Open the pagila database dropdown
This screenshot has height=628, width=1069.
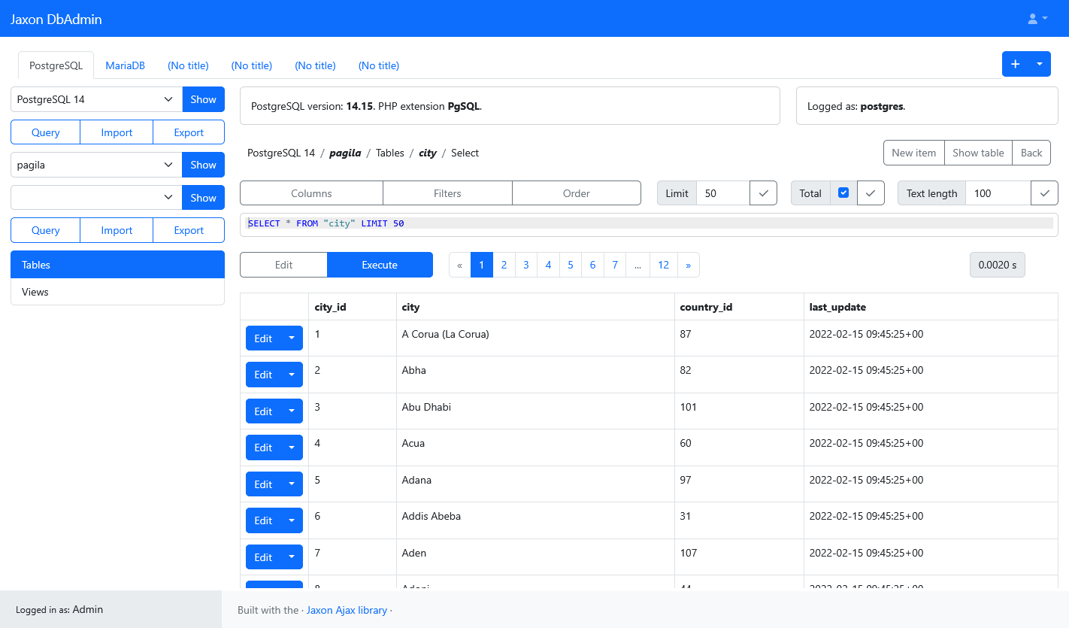click(x=96, y=165)
